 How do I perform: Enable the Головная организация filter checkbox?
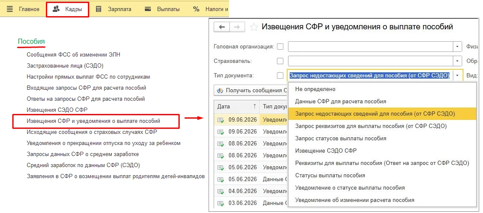point(280,47)
